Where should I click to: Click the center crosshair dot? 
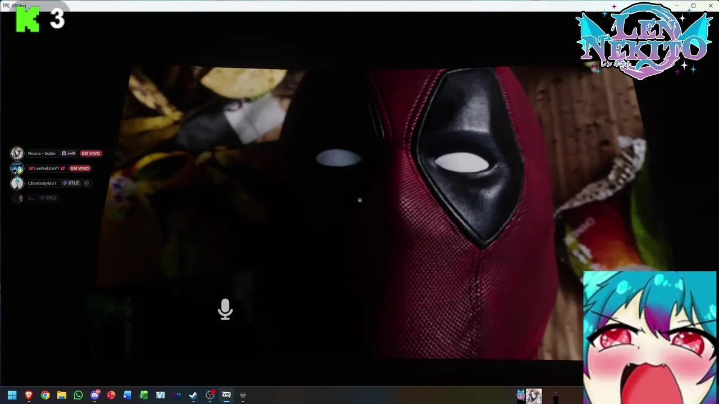point(359,200)
